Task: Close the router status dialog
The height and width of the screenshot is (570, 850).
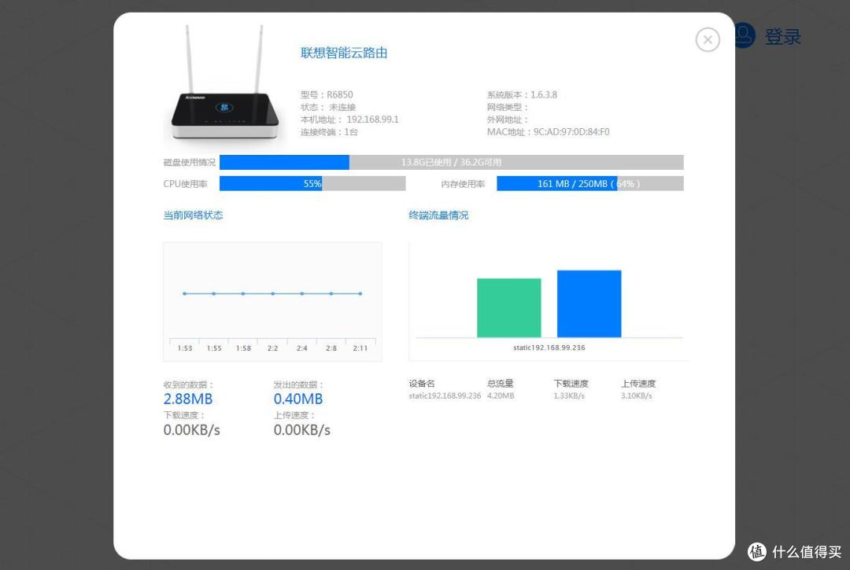Action: (708, 39)
